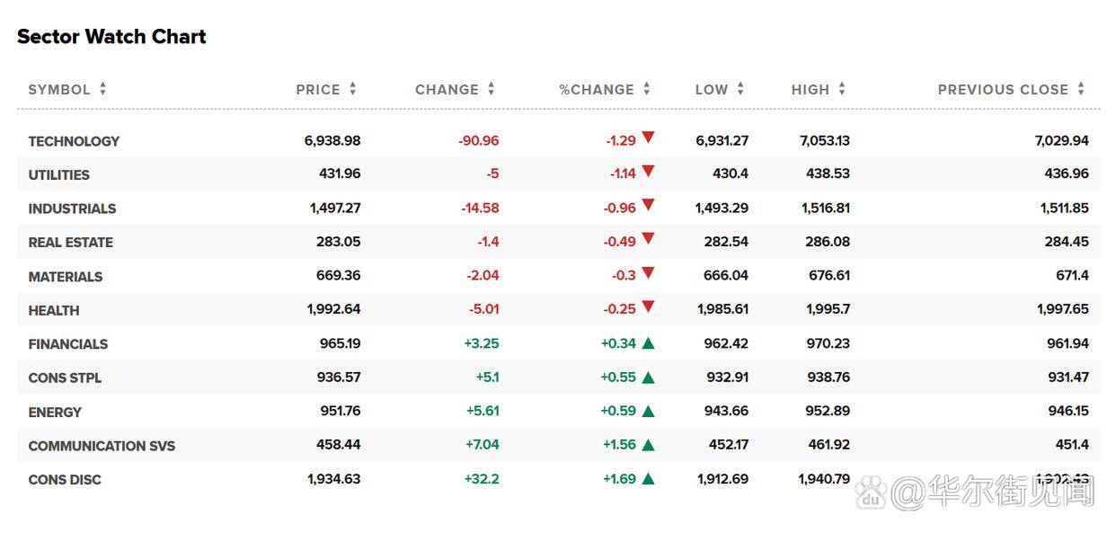Open the COMMUNICATION SVS sector
1116x533 pixels.
(x=102, y=446)
